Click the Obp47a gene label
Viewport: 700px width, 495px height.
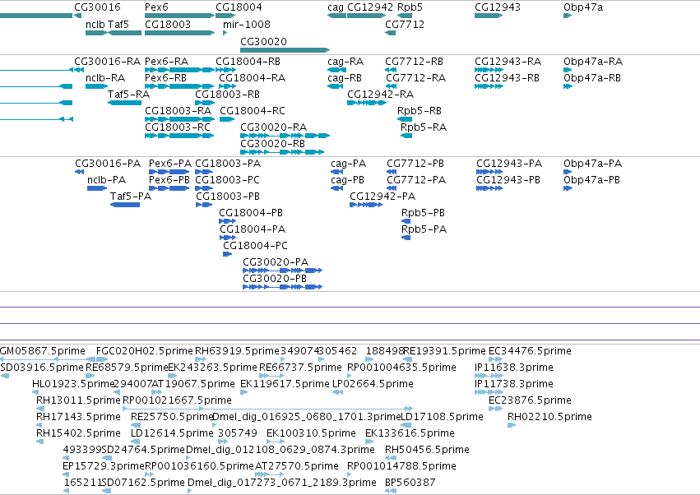[x=583, y=7]
